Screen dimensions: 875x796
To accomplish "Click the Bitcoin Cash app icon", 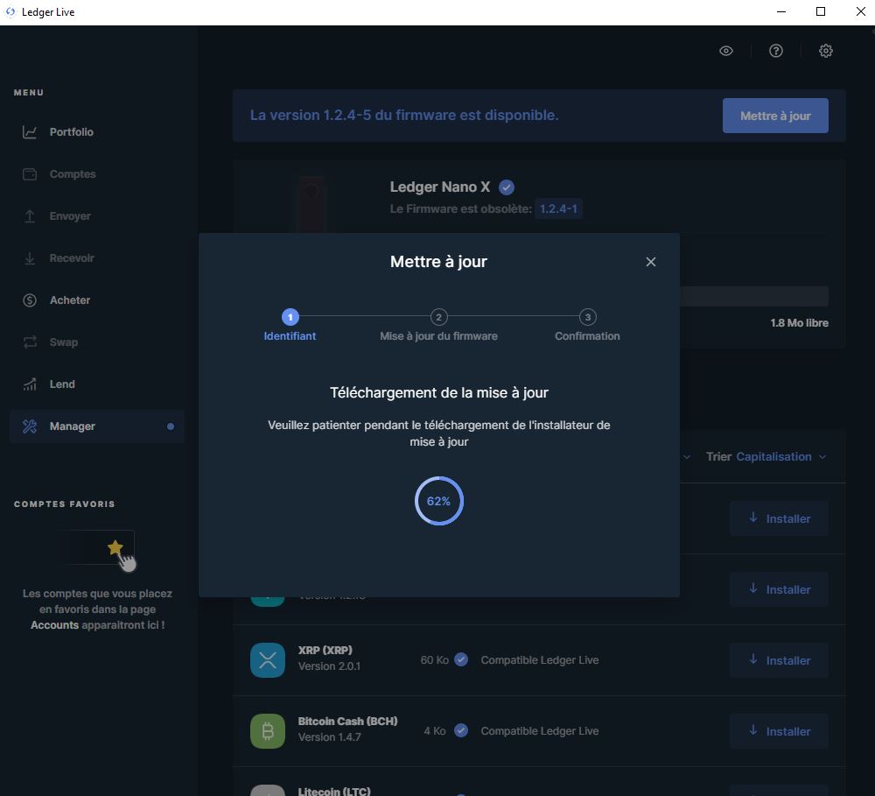I will [268, 731].
